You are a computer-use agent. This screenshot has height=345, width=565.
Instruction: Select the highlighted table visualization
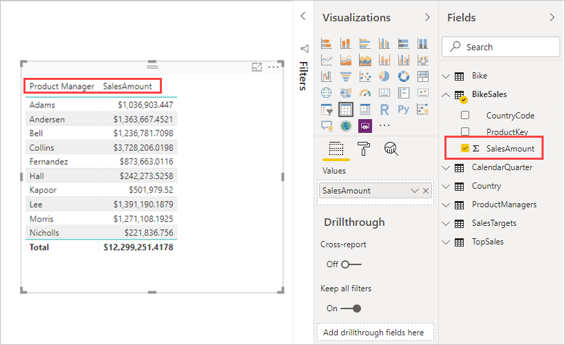point(346,109)
